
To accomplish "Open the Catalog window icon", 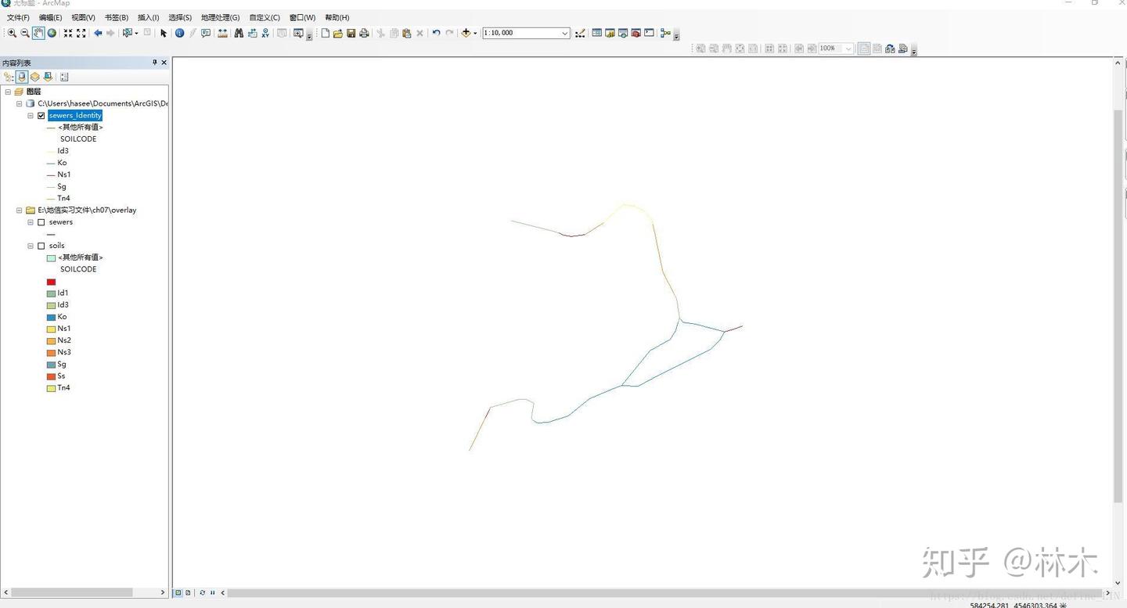I will (610, 33).
